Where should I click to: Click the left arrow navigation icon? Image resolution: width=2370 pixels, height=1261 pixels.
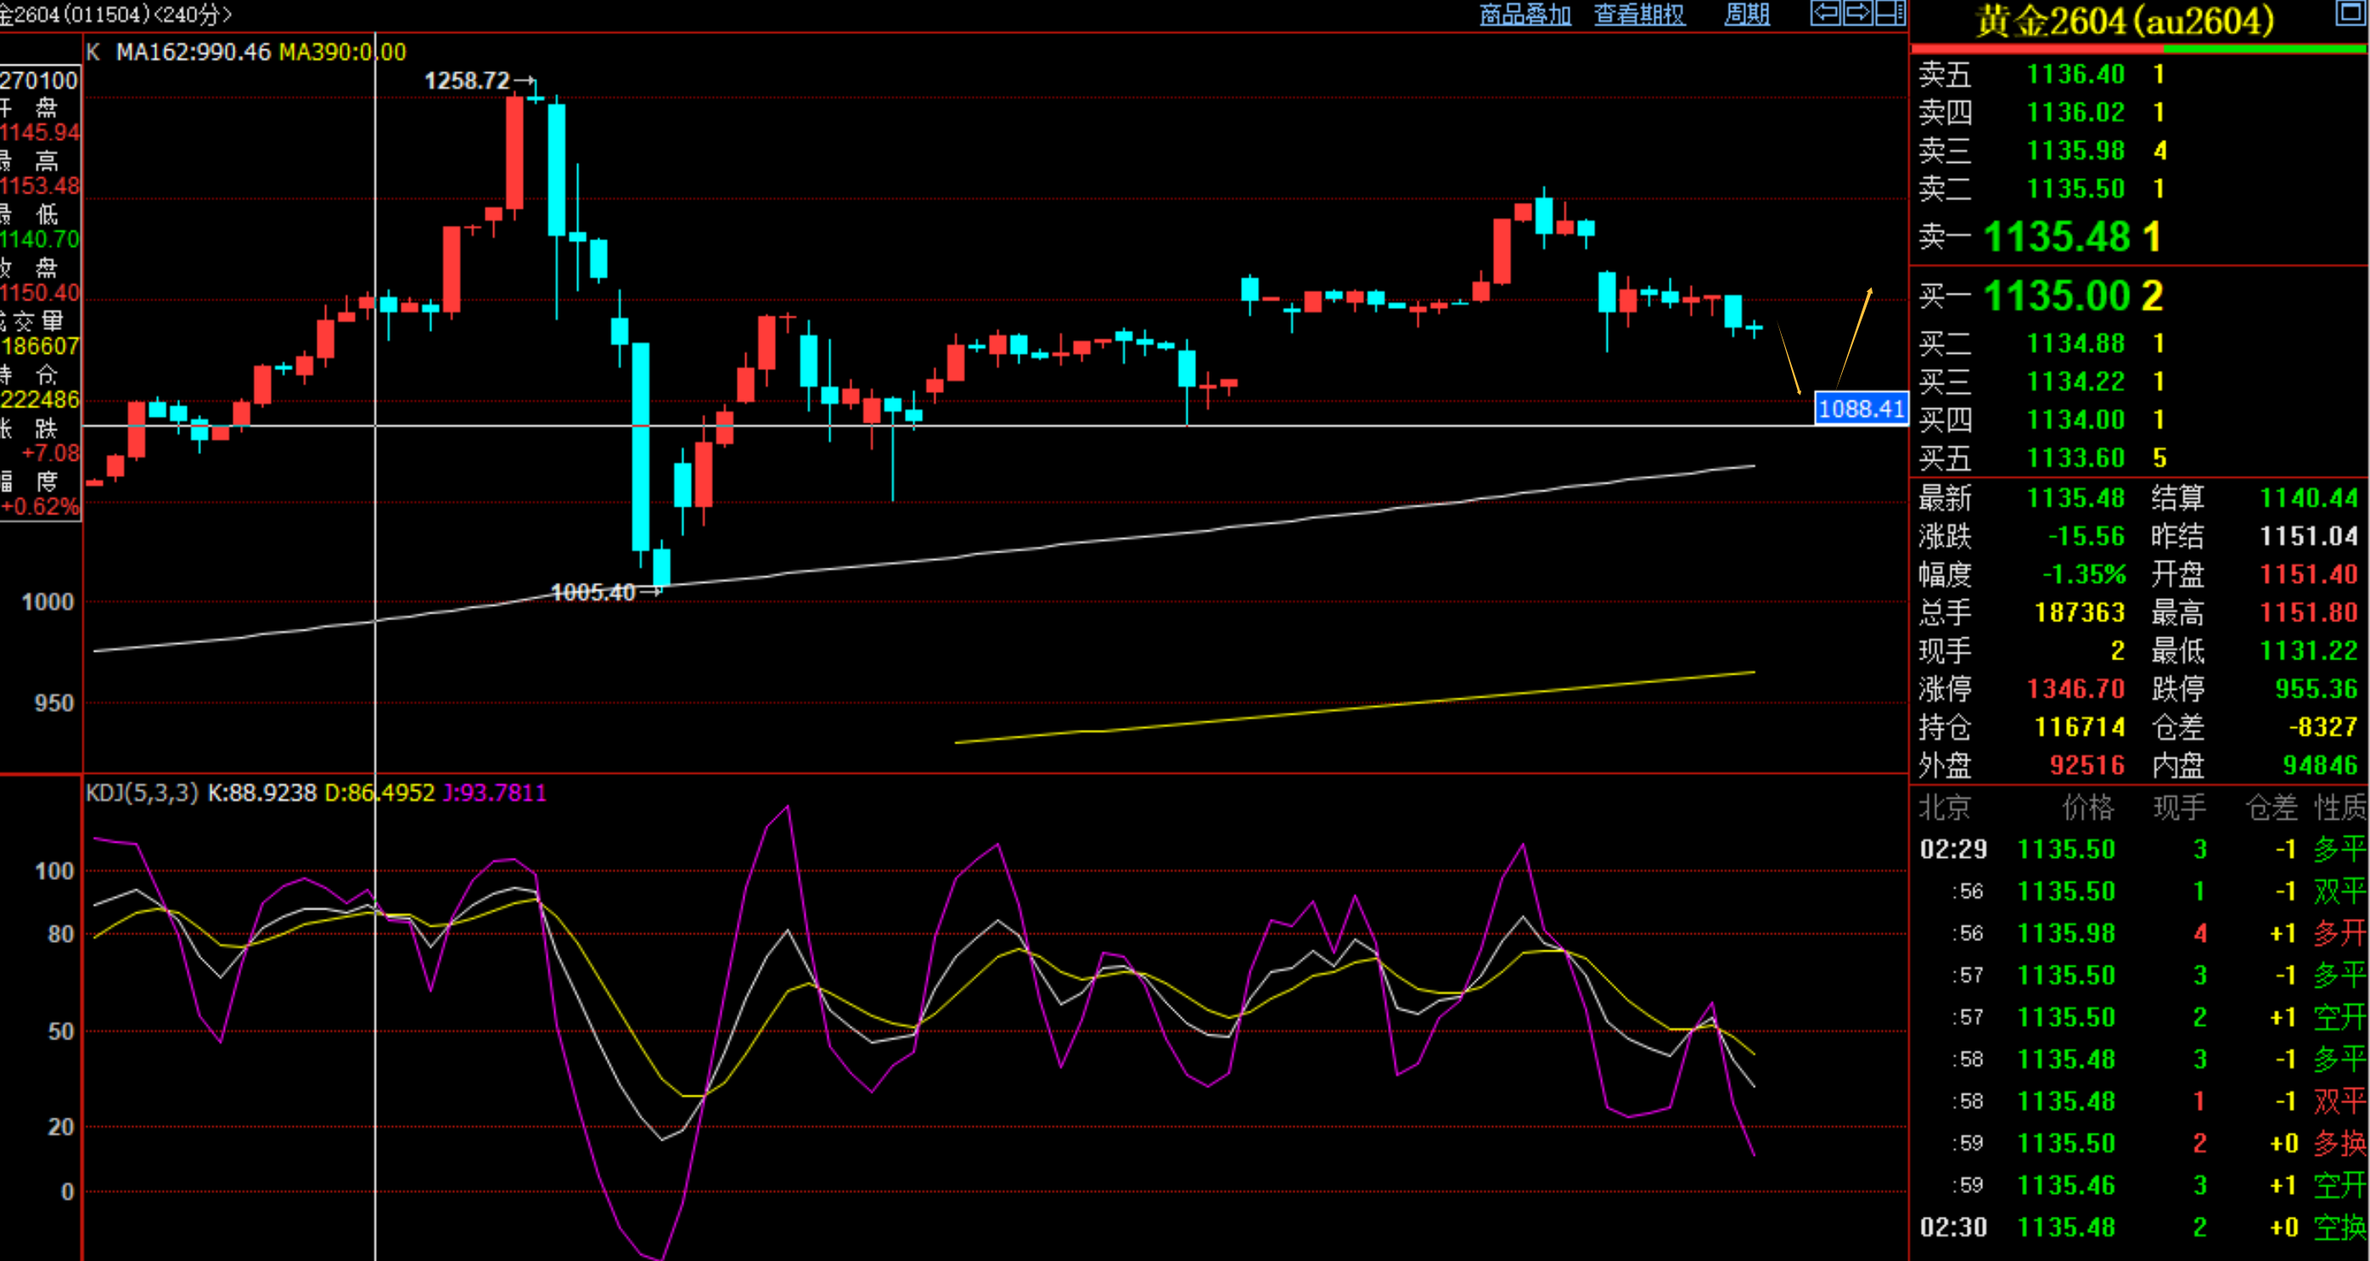[1825, 13]
